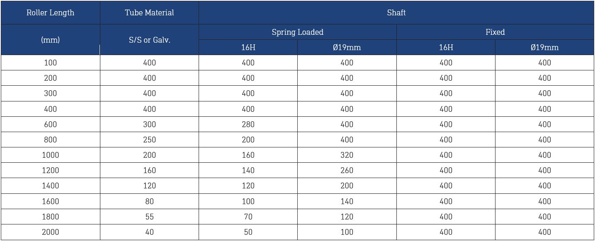
Task: Click the Shaft header cell
Action: (396, 12)
